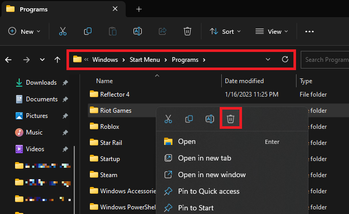Click the context menu Cut icon

(168, 119)
